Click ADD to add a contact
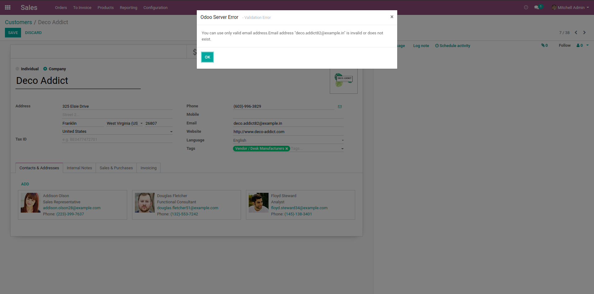The height and width of the screenshot is (294, 594). [25, 184]
